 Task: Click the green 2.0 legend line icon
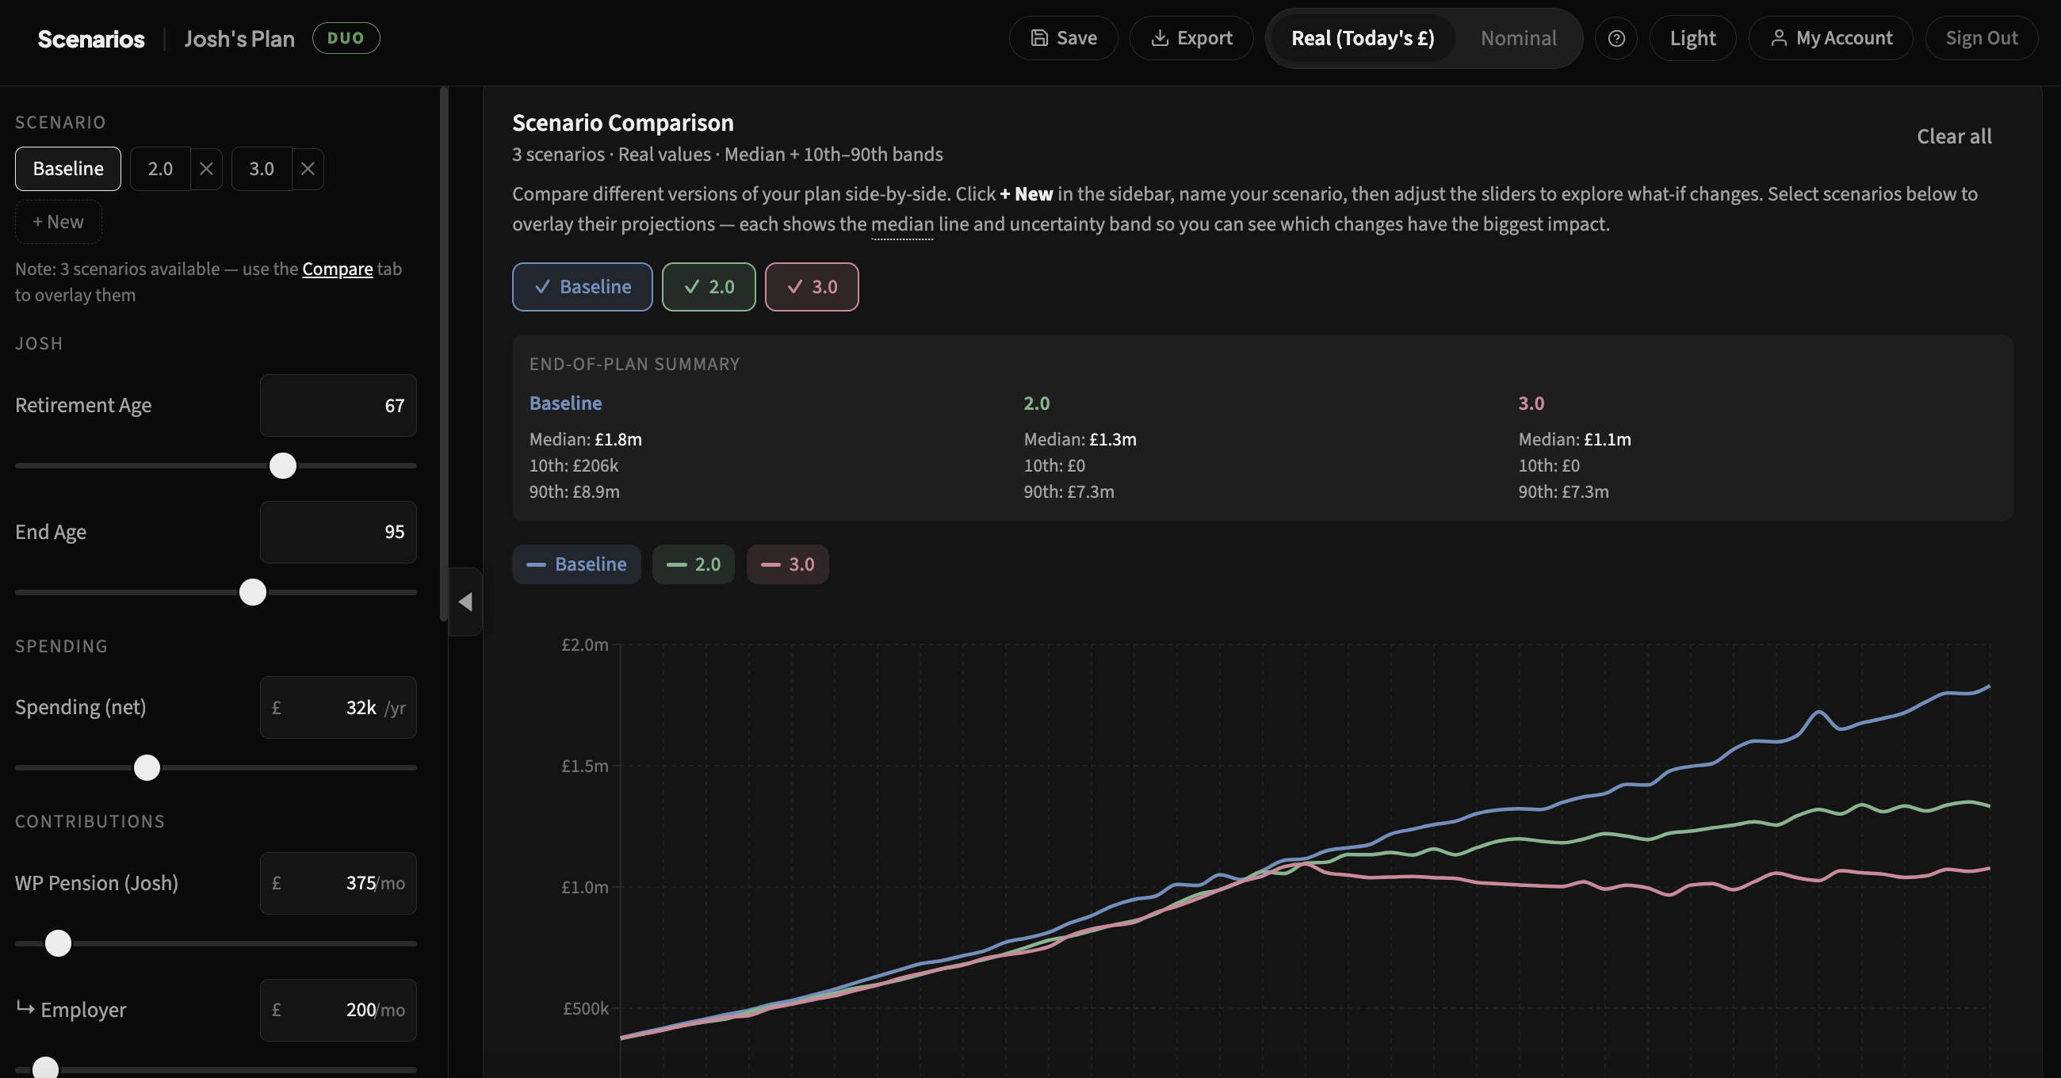677,564
